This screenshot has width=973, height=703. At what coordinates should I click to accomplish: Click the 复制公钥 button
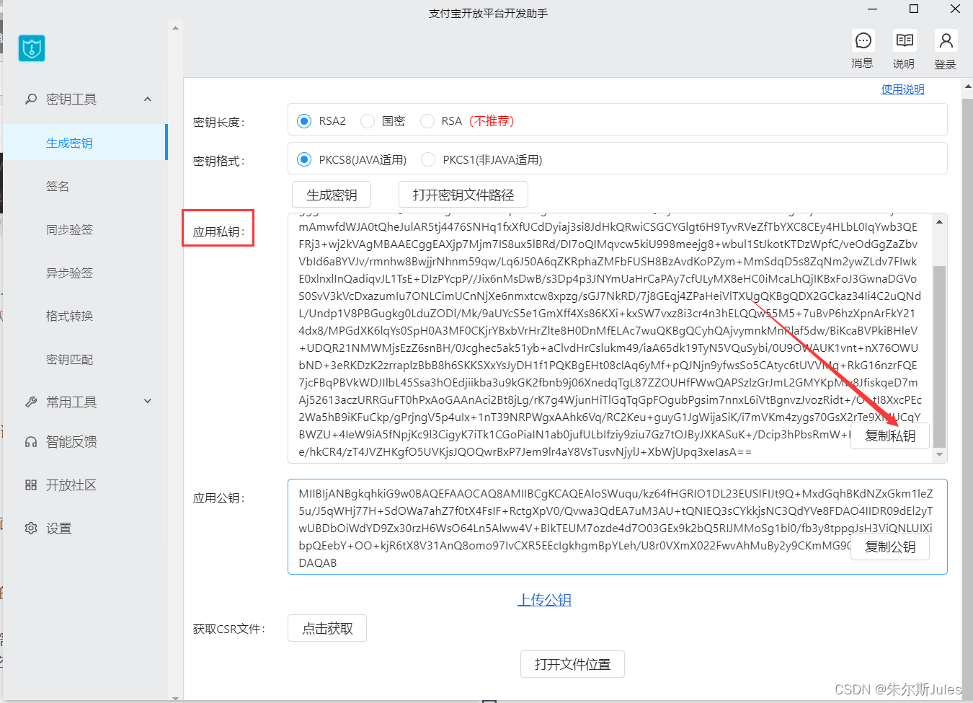(x=890, y=547)
